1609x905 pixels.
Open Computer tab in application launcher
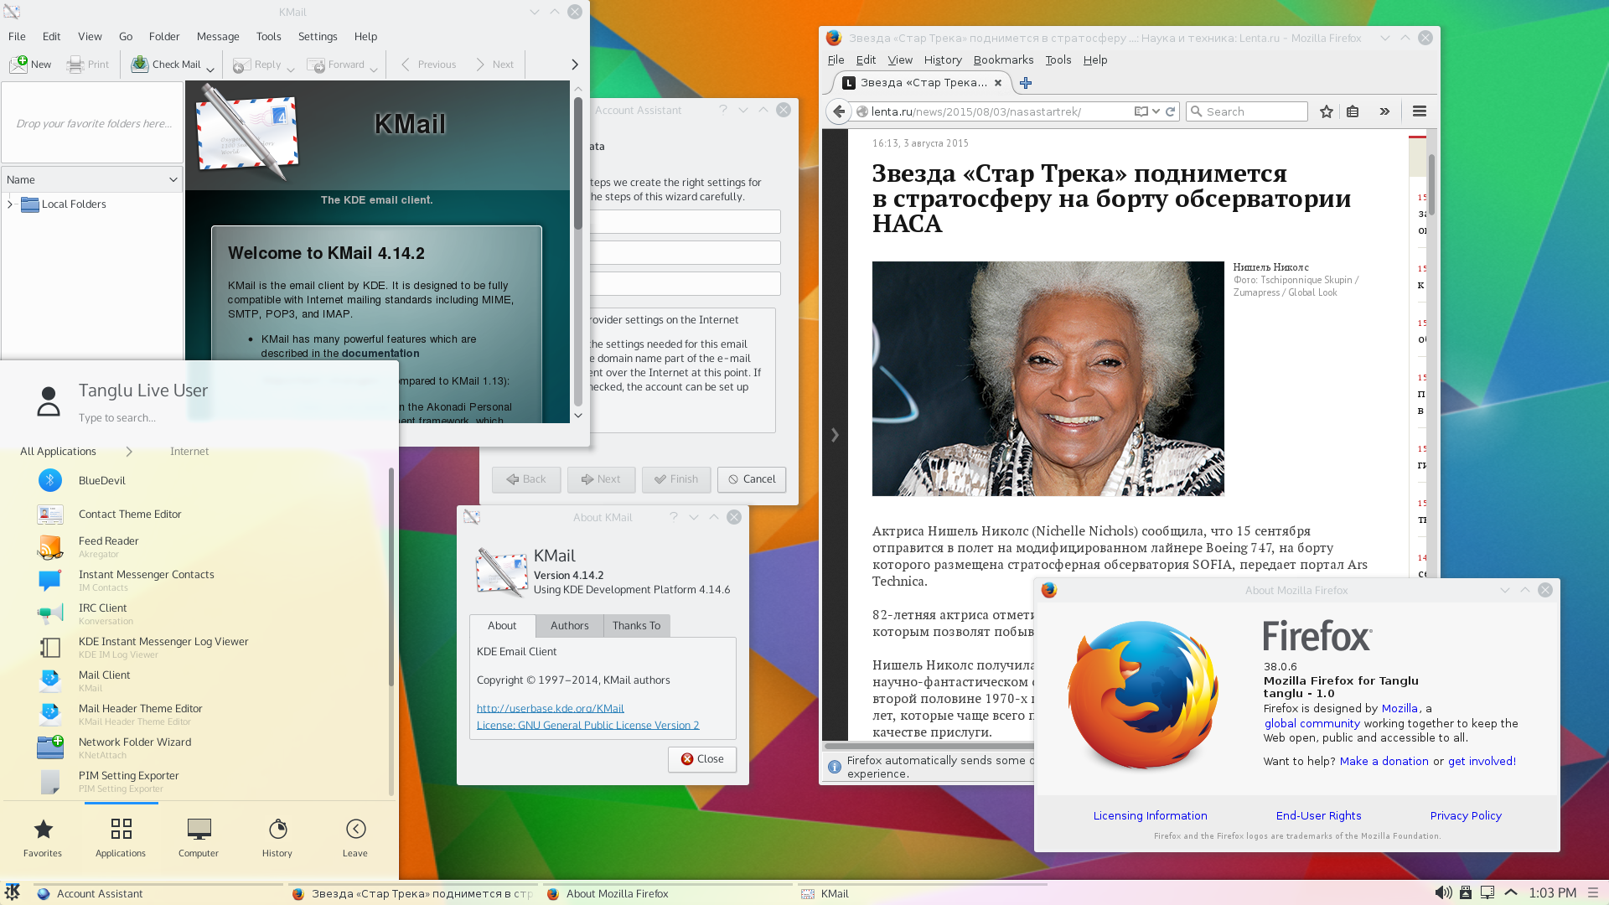[199, 838]
